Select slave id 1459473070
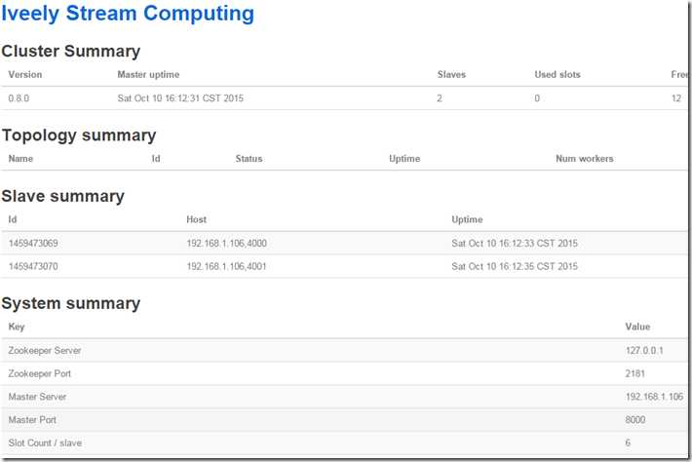 pyautogui.click(x=33, y=266)
